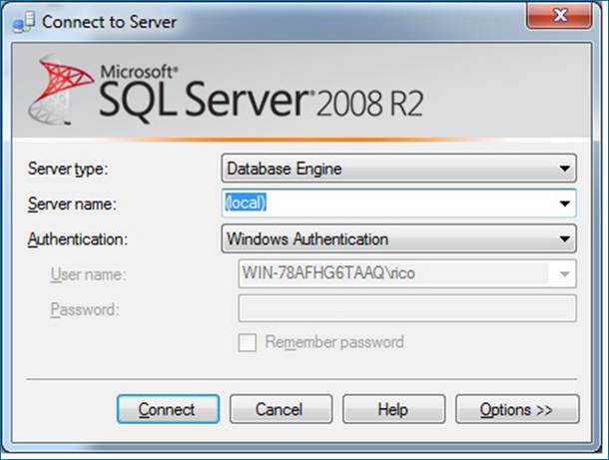609x460 pixels.
Task: Toggle the Remember password checkbox
Action: point(247,342)
